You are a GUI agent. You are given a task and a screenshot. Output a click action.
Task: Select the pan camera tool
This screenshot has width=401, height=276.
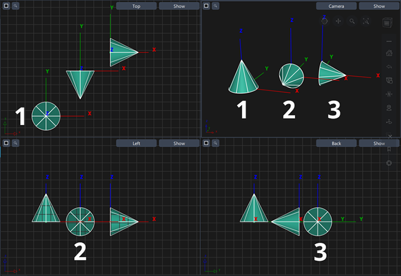pyautogui.click(x=339, y=21)
